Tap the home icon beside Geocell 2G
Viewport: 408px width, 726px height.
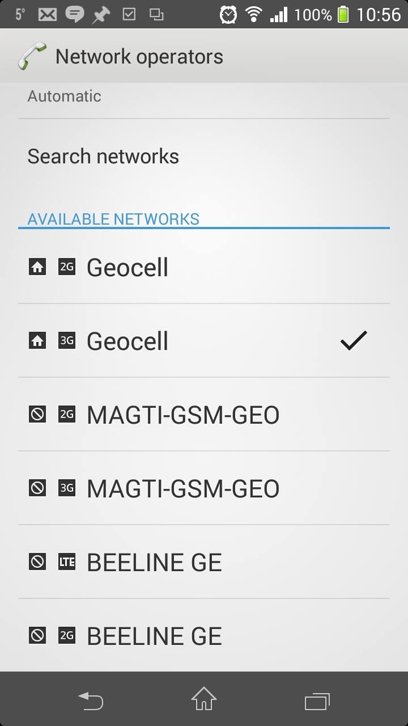pyautogui.click(x=37, y=267)
